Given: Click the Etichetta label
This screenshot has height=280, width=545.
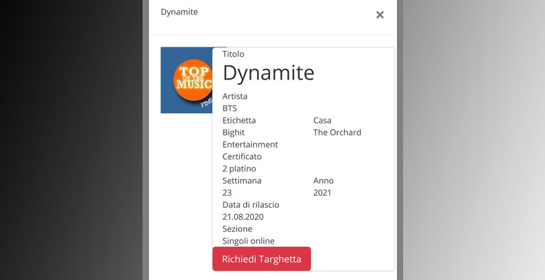Looking at the screenshot, I should click(239, 120).
